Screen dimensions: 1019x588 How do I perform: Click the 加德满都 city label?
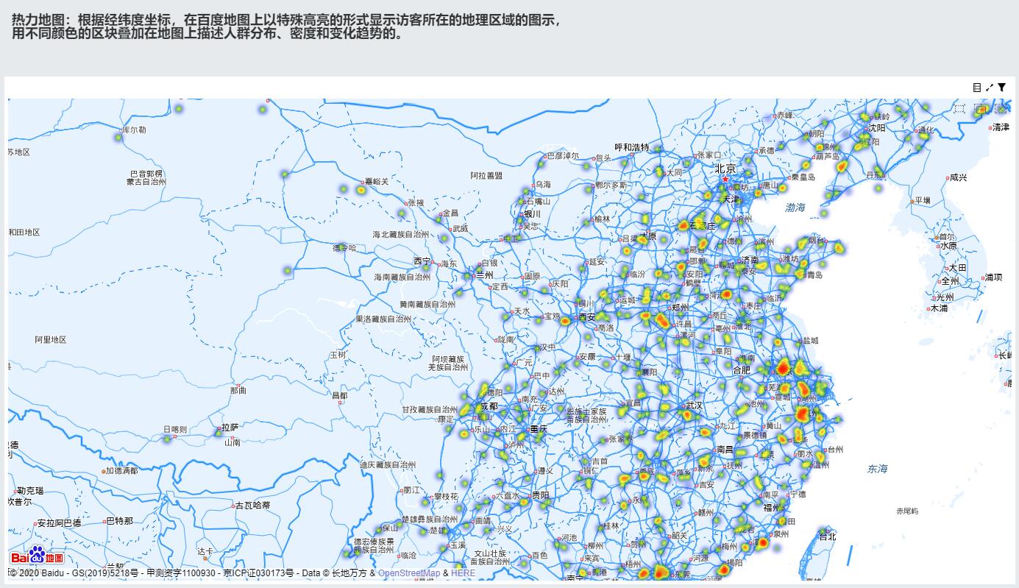pyautogui.click(x=121, y=470)
